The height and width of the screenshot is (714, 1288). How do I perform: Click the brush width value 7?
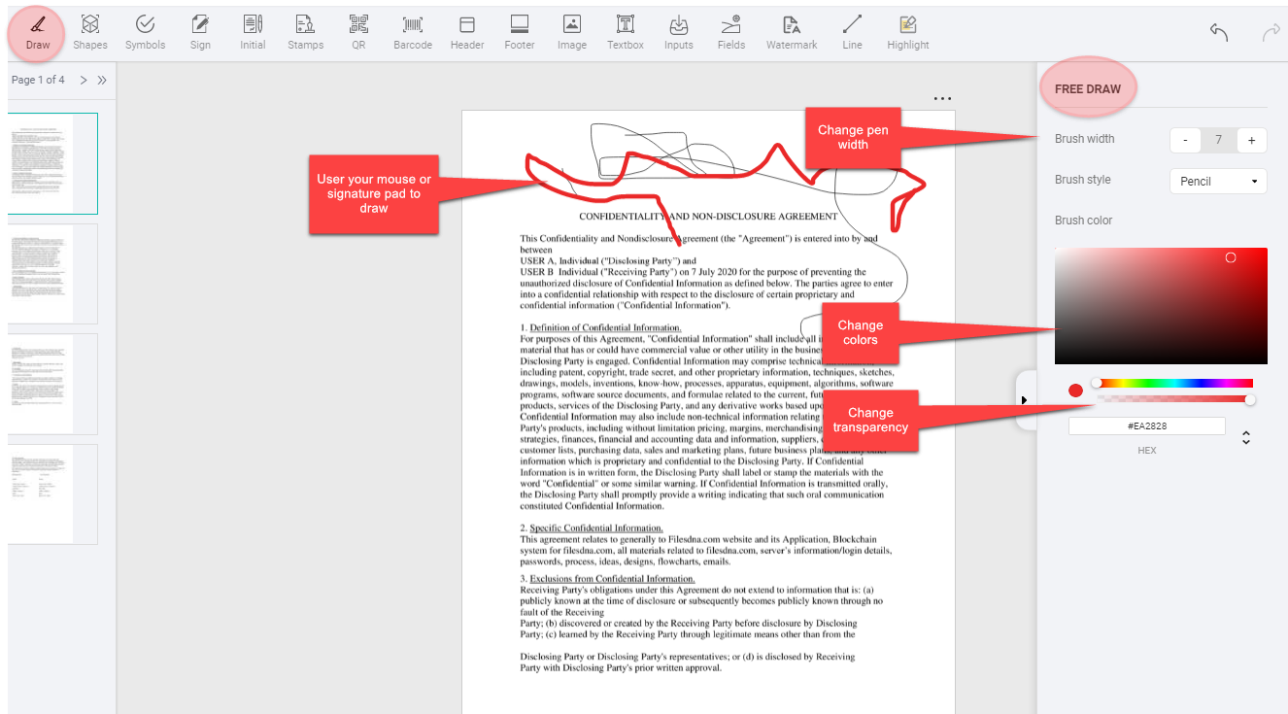coord(1219,140)
